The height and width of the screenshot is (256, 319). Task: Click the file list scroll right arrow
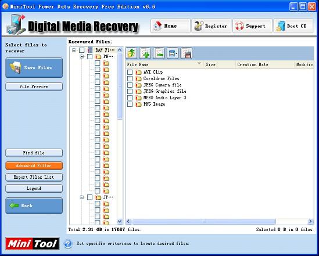[310, 221]
